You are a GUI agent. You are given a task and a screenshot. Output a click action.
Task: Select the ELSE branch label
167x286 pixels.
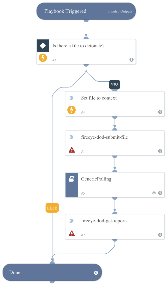(x=52, y=208)
